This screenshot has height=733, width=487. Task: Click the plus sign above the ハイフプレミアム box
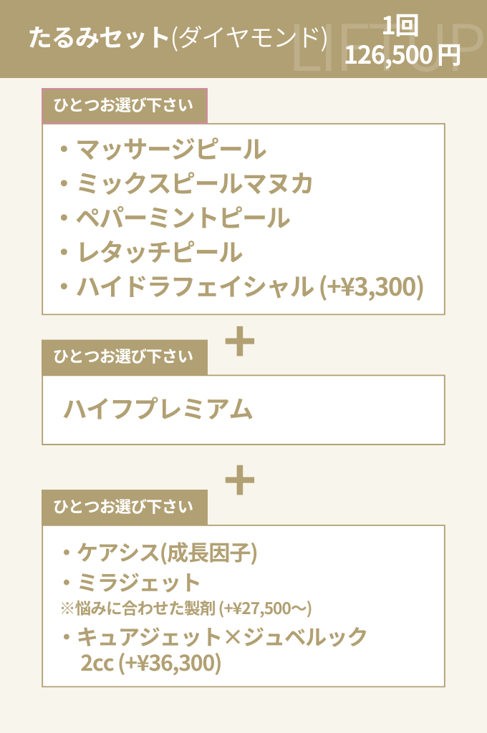click(x=240, y=341)
